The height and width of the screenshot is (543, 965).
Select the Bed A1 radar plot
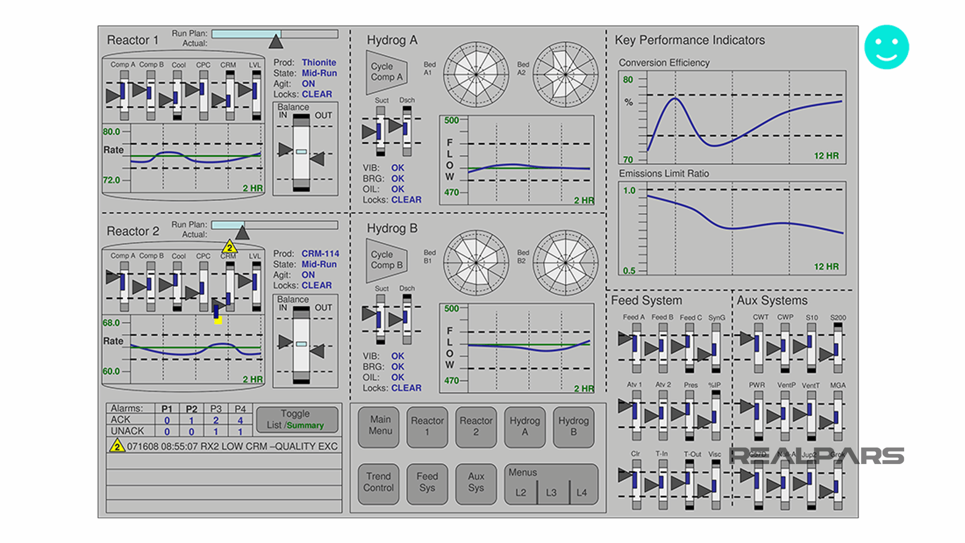click(x=475, y=74)
